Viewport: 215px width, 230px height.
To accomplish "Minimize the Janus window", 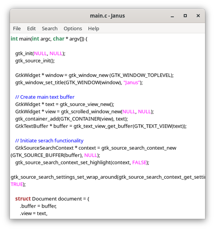I will coord(172,16).
